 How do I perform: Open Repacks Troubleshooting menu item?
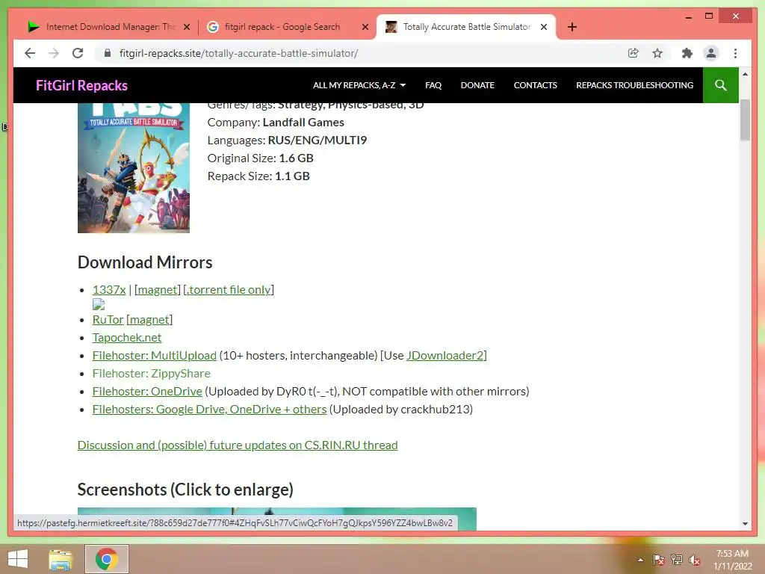pyautogui.click(x=634, y=85)
